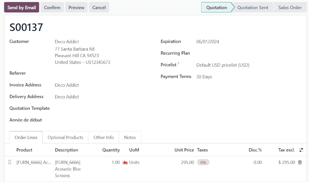Select the Order Lines tab
The width and height of the screenshot is (309, 182).
pyautogui.click(x=26, y=137)
